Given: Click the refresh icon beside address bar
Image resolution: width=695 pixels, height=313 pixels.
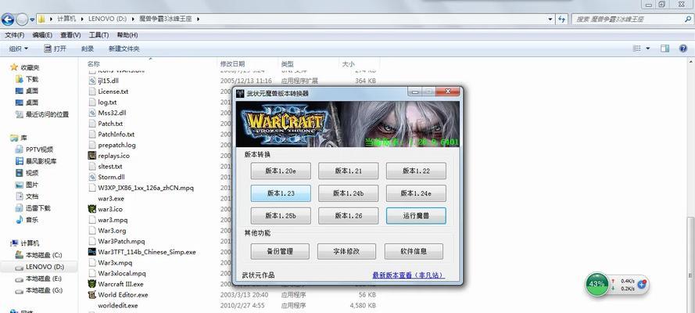Looking at the screenshot, I should click(x=562, y=19).
